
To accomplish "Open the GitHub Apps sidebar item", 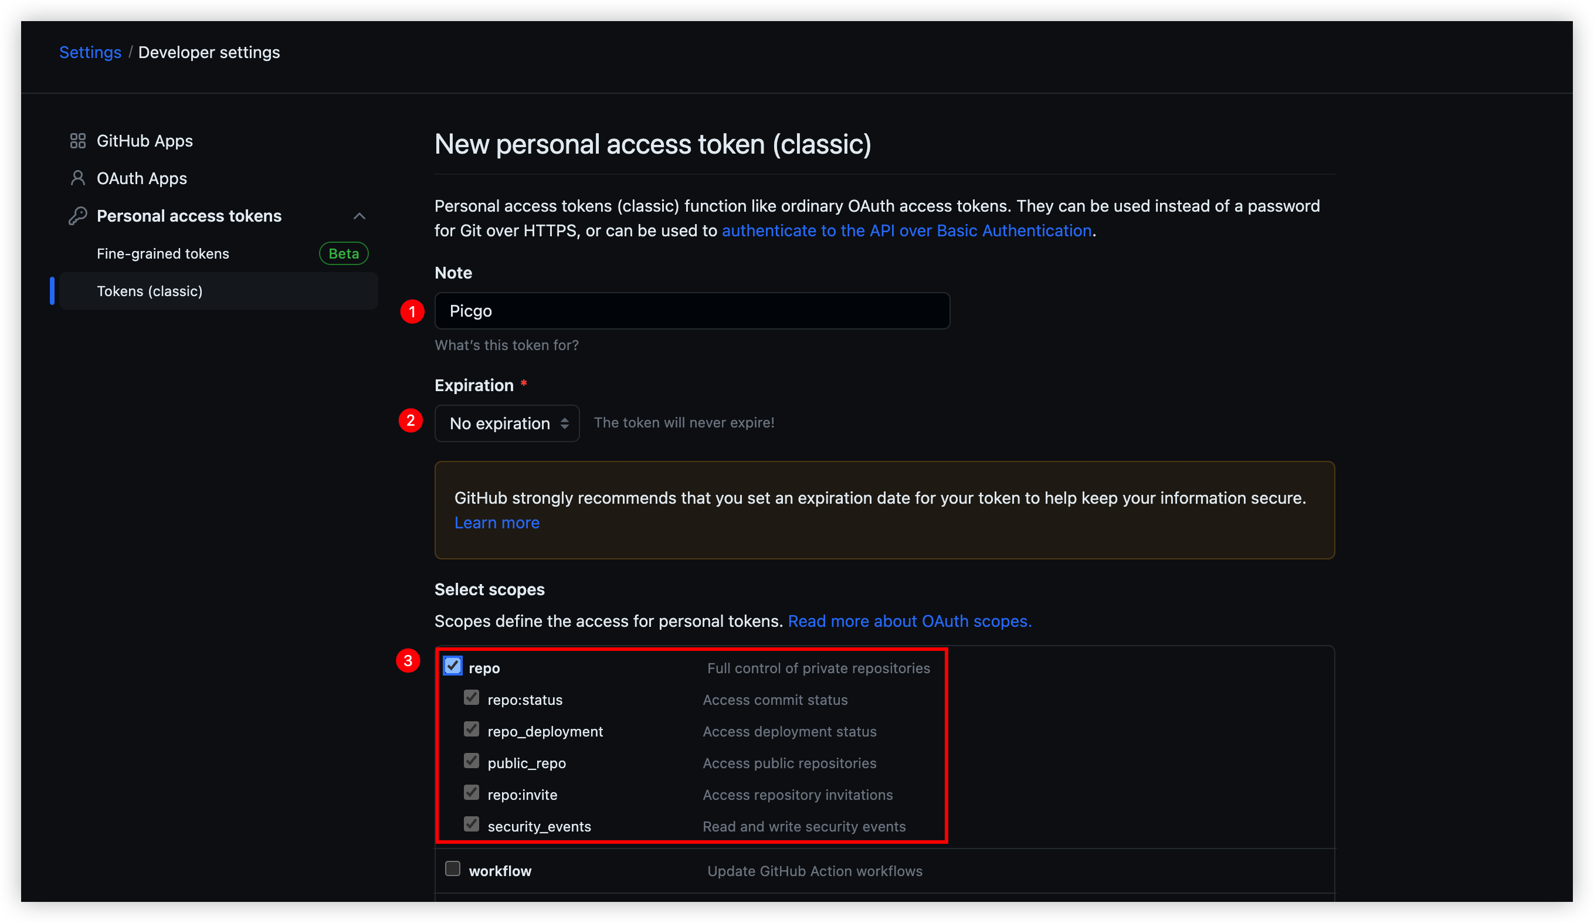I will (145, 140).
